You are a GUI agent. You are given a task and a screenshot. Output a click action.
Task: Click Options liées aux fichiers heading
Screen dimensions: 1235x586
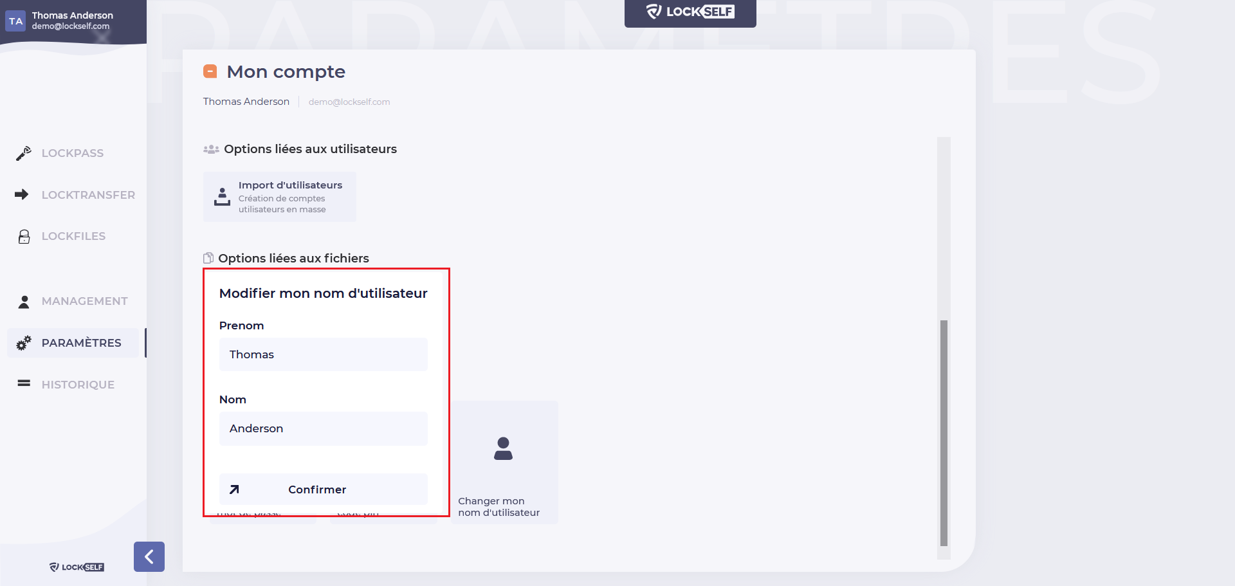(x=293, y=259)
